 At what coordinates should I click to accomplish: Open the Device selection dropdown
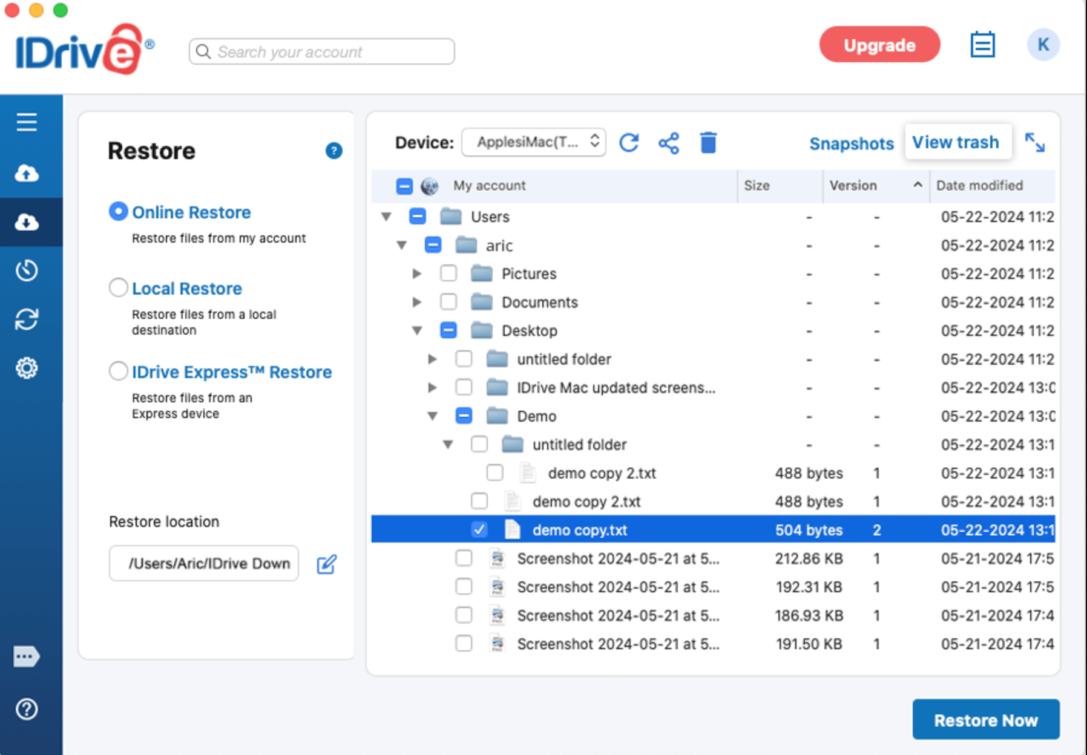(x=533, y=142)
